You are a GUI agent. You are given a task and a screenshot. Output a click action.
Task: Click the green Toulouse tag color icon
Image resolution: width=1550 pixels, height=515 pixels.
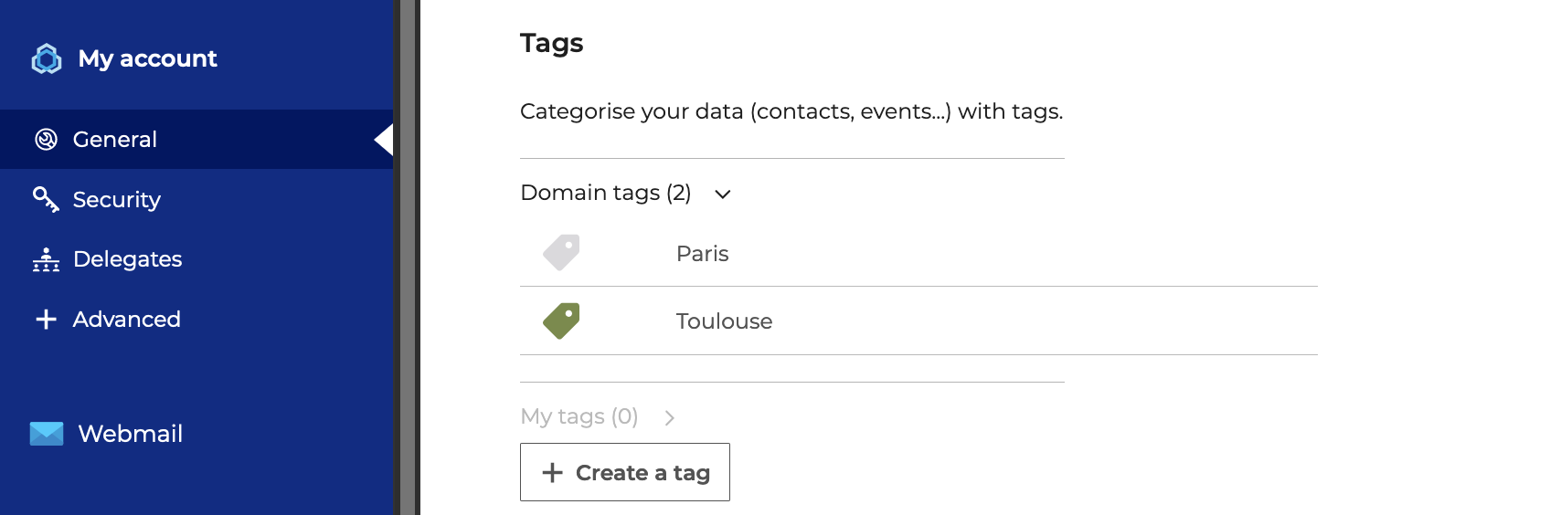coord(561,321)
